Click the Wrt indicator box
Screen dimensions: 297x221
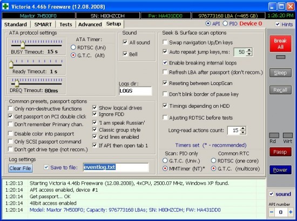tap(287, 135)
